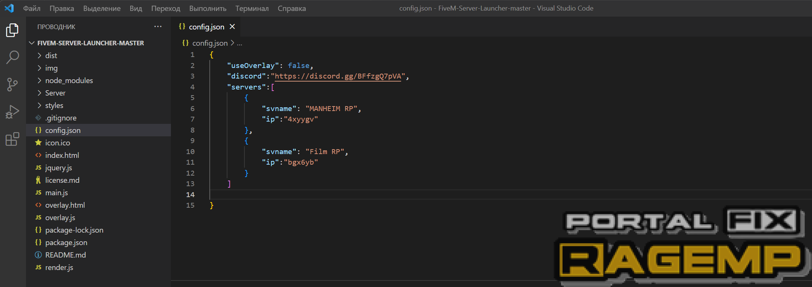Click the render.js JS icon
Screen dimensions: 812x287
coord(38,267)
